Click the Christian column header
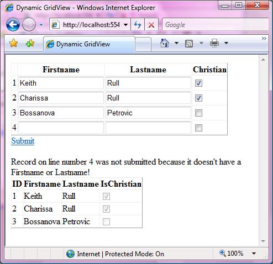 coord(209,70)
